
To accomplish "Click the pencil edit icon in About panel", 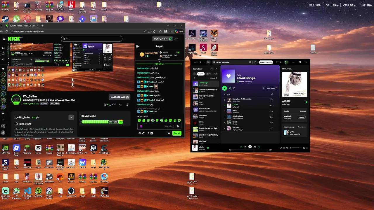I will 71,117.
